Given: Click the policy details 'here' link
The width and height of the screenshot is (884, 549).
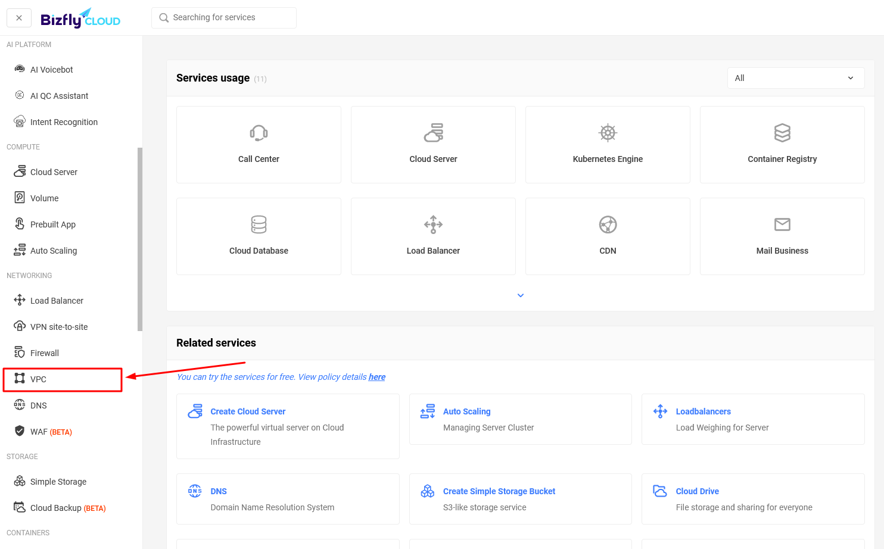Looking at the screenshot, I should (377, 377).
